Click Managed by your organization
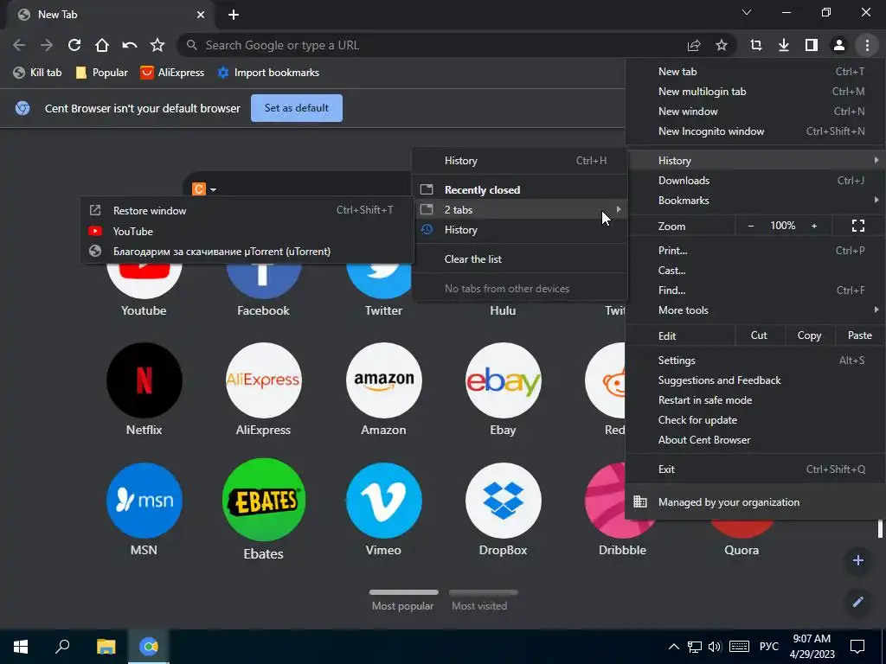 click(x=755, y=502)
